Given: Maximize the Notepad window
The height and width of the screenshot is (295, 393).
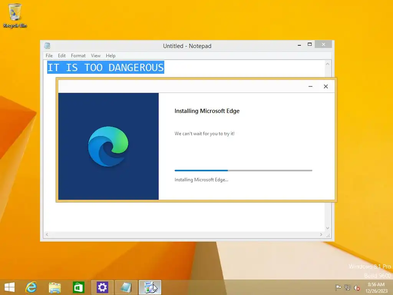Looking at the screenshot, I should [x=310, y=45].
